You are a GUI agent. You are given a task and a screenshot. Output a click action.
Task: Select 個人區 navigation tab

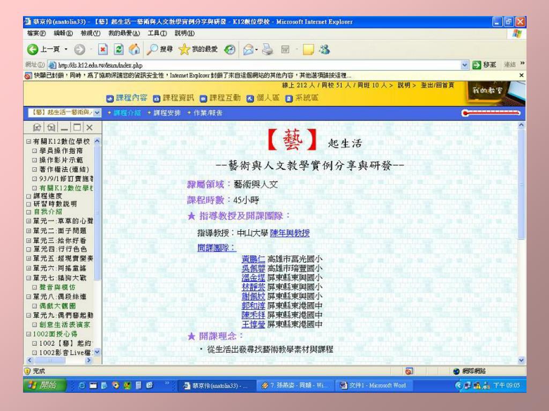pos(263,98)
